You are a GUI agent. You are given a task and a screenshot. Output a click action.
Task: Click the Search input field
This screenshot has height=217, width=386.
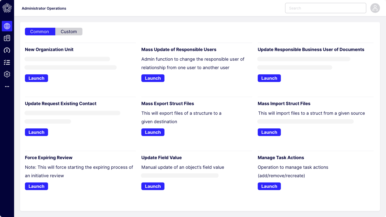click(x=325, y=8)
